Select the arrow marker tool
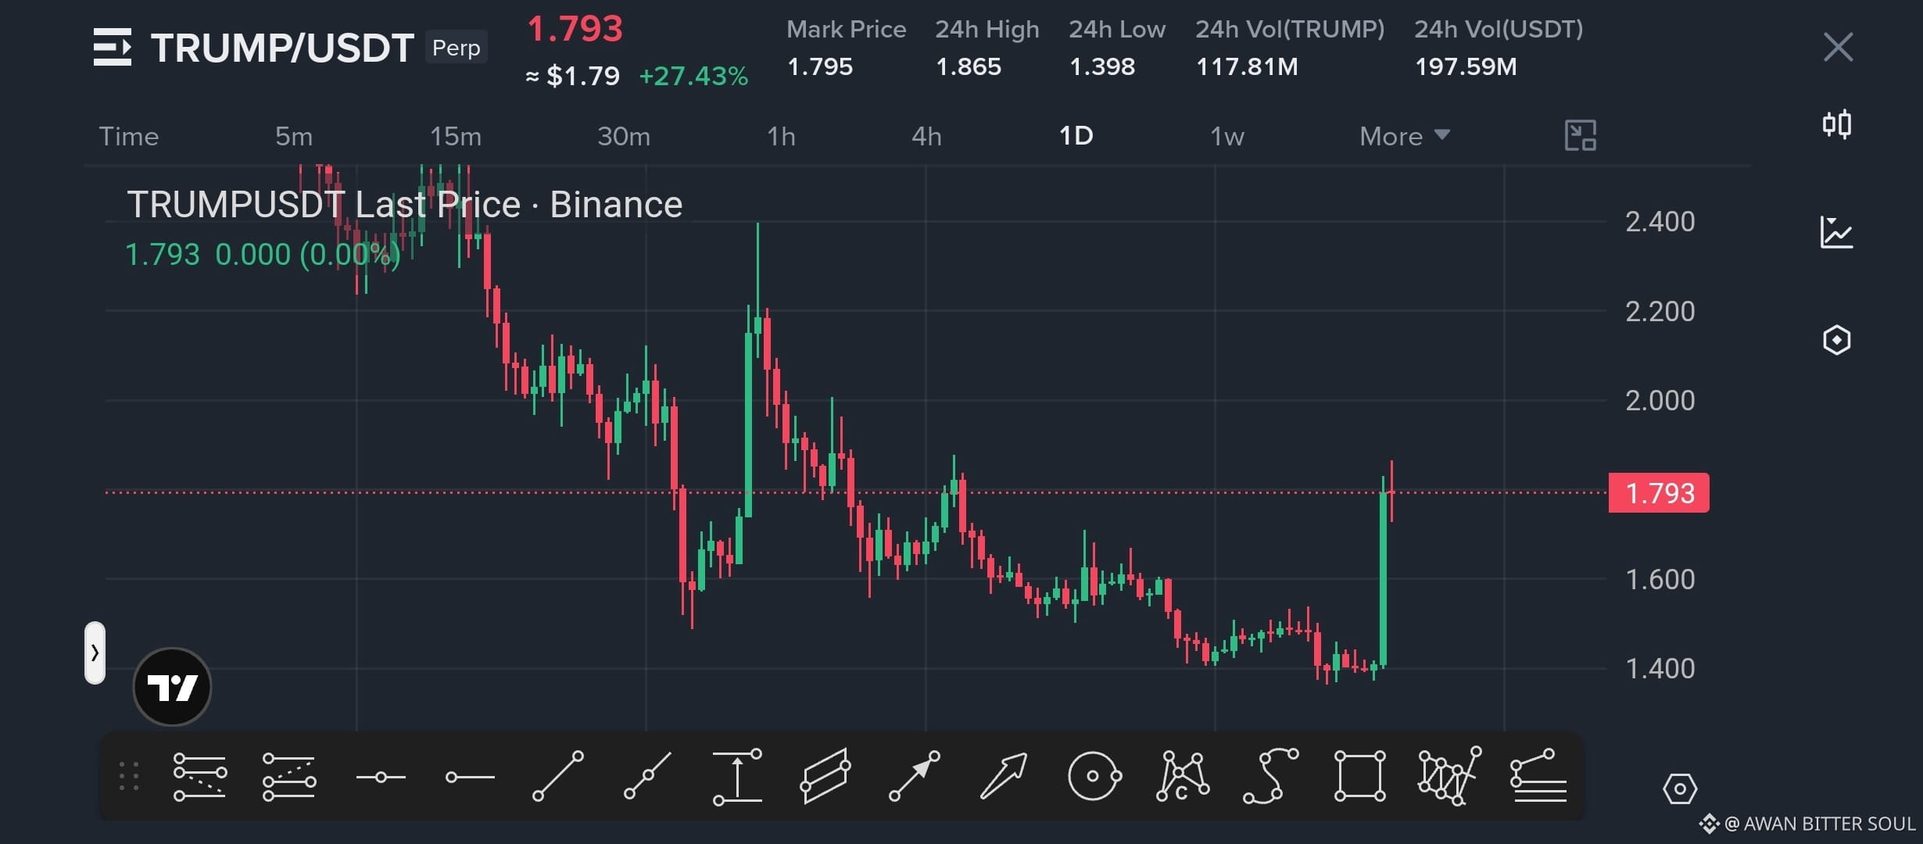 point(914,776)
